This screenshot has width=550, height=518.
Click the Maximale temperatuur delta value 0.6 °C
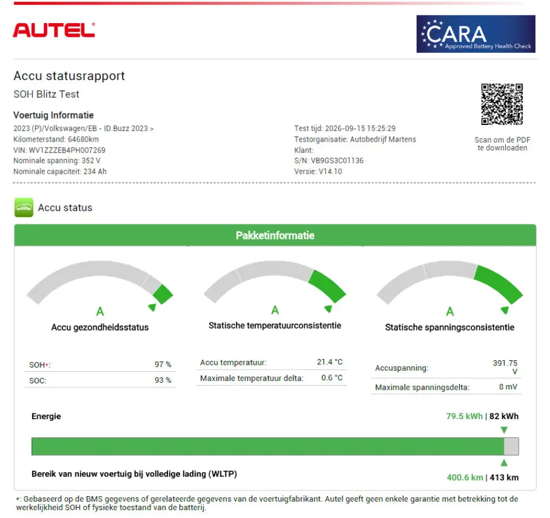click(x=332, y=378)
